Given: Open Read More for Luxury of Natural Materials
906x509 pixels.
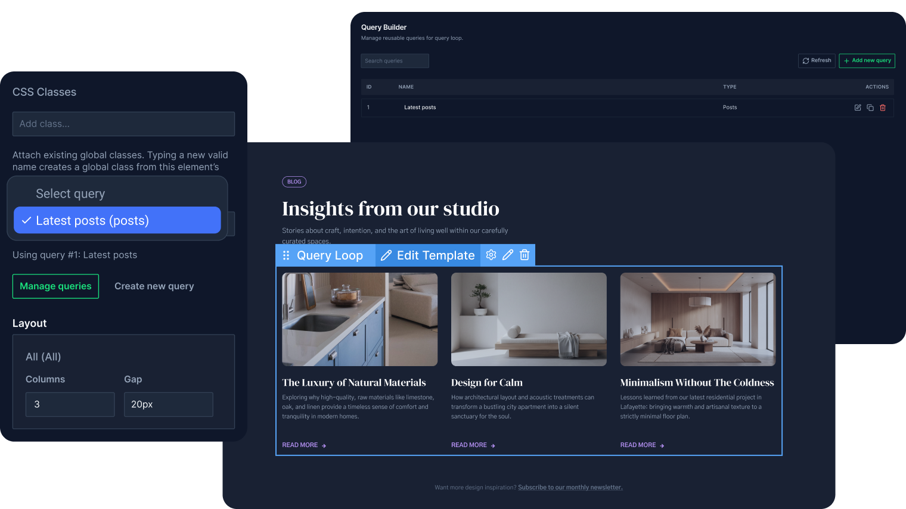Looking at the screenshot, I should coord(304,445).
